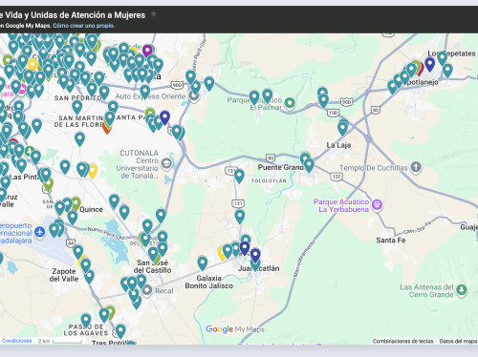
Task: Select the rightmost dark blue pin in Juanacatlán
Action: pos(255,255)
